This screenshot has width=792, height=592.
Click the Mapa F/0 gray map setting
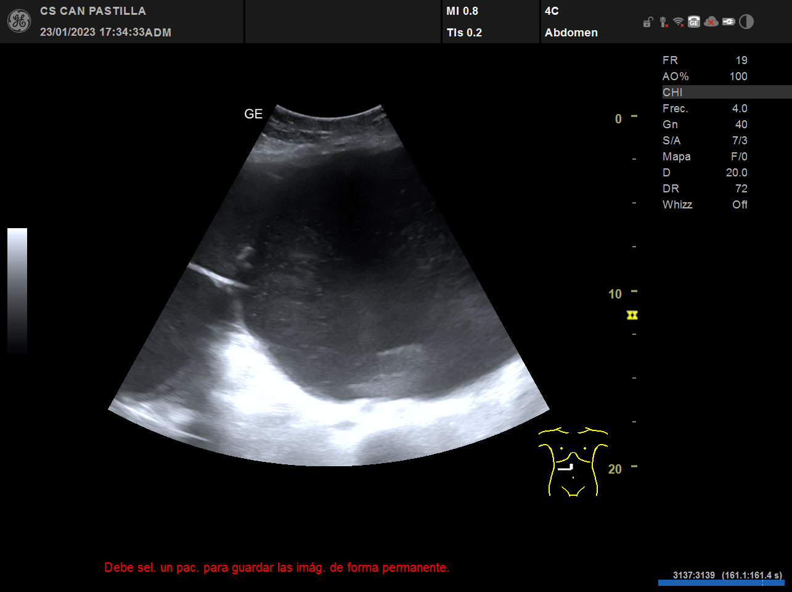(x=704, y=157)
